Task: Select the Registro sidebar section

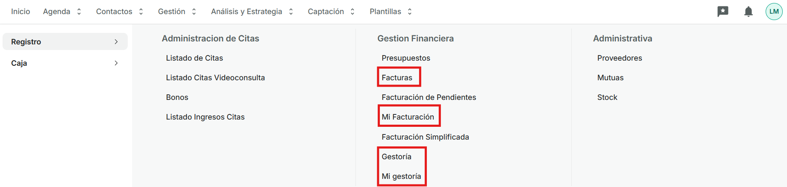Action: click(65, 41)
